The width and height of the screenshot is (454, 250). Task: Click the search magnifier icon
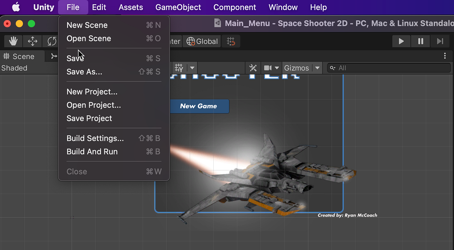pos(332,68)
